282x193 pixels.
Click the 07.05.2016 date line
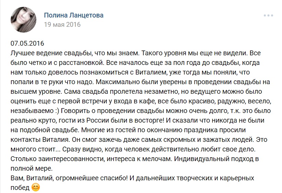tap(27, 44)
